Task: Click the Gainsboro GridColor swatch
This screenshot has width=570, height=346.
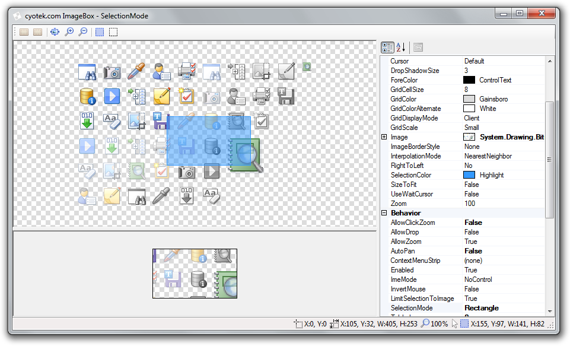Action: click(x=469, y=99)
